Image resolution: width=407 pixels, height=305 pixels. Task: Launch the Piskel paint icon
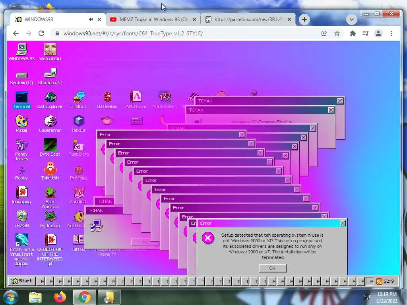22,124
